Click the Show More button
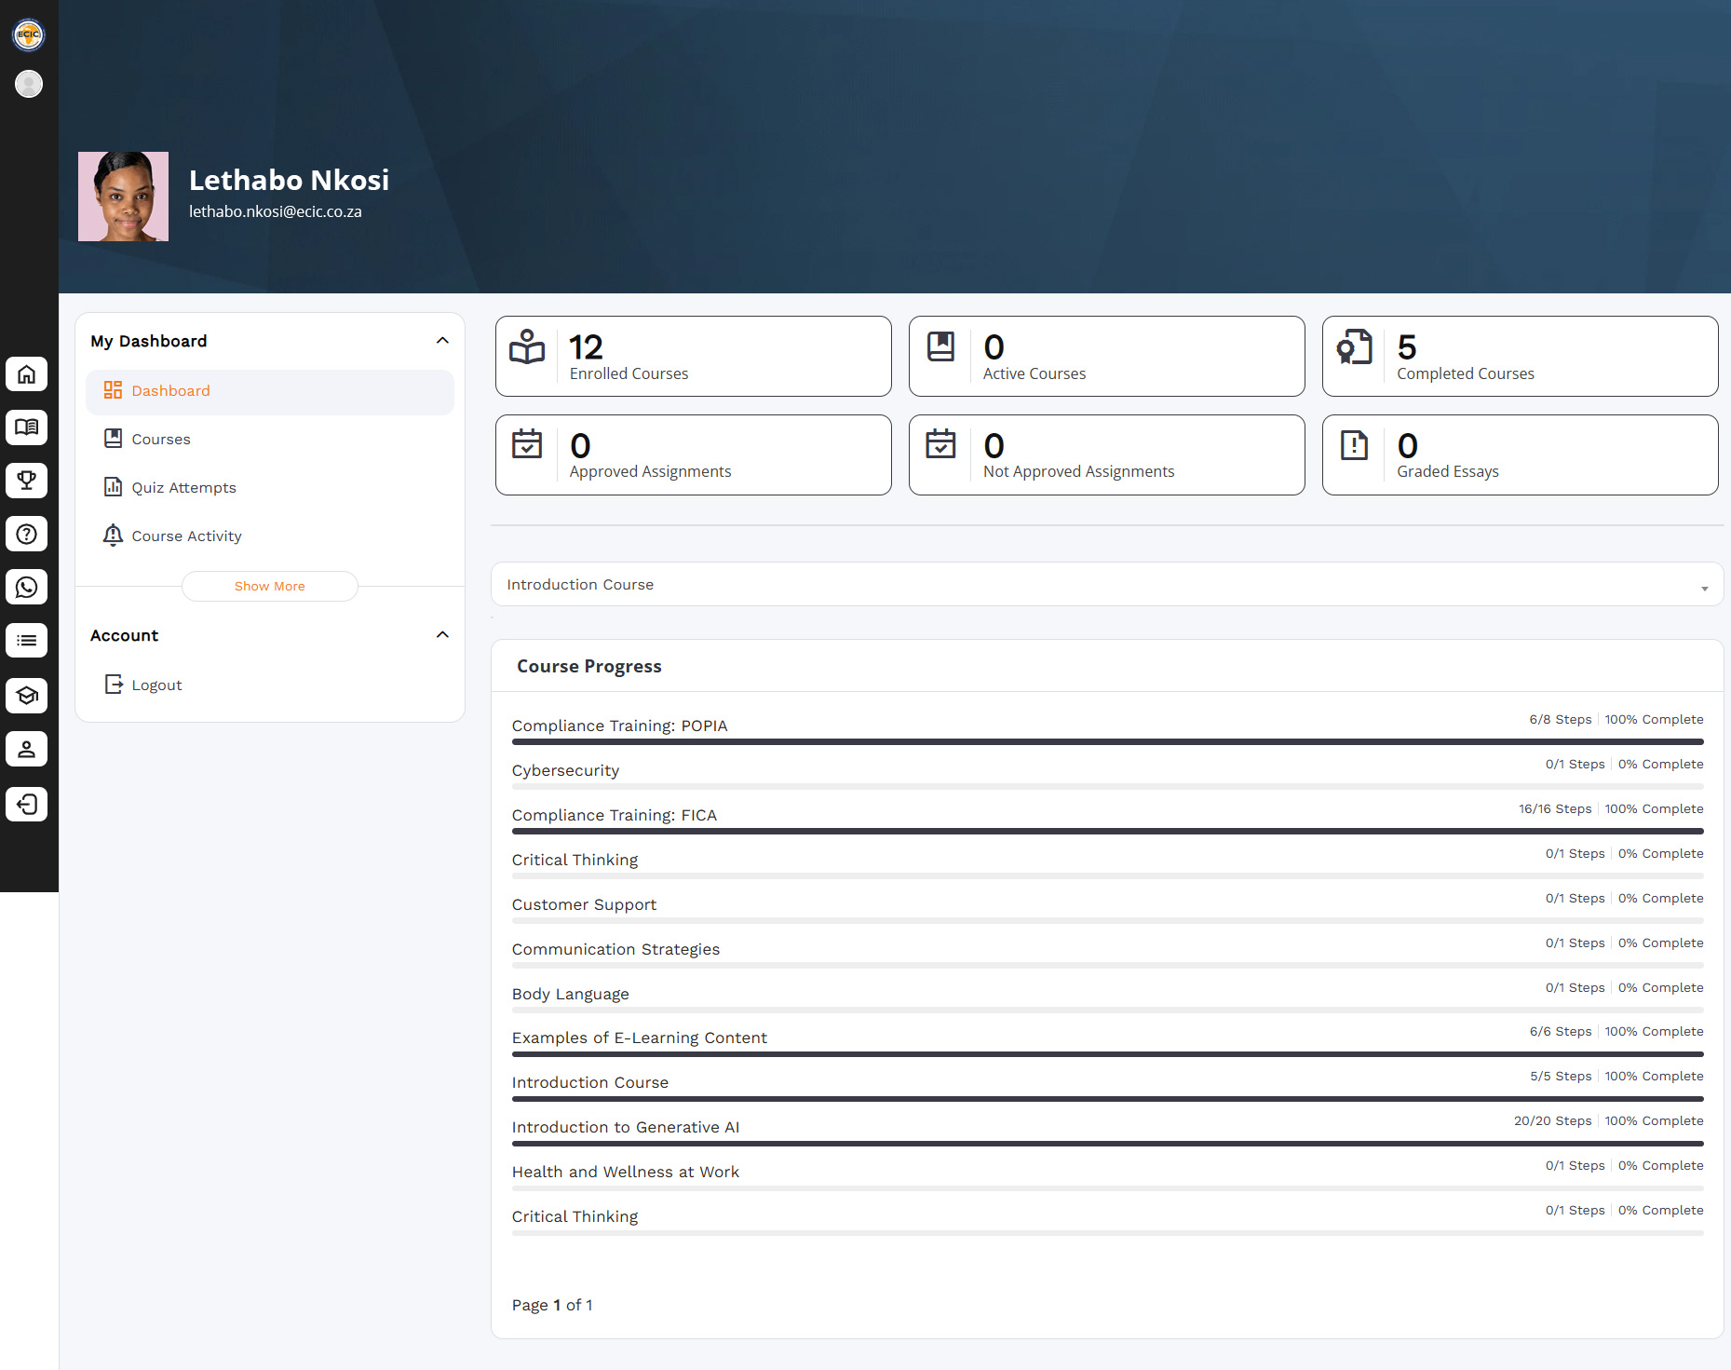 point(270,587)
